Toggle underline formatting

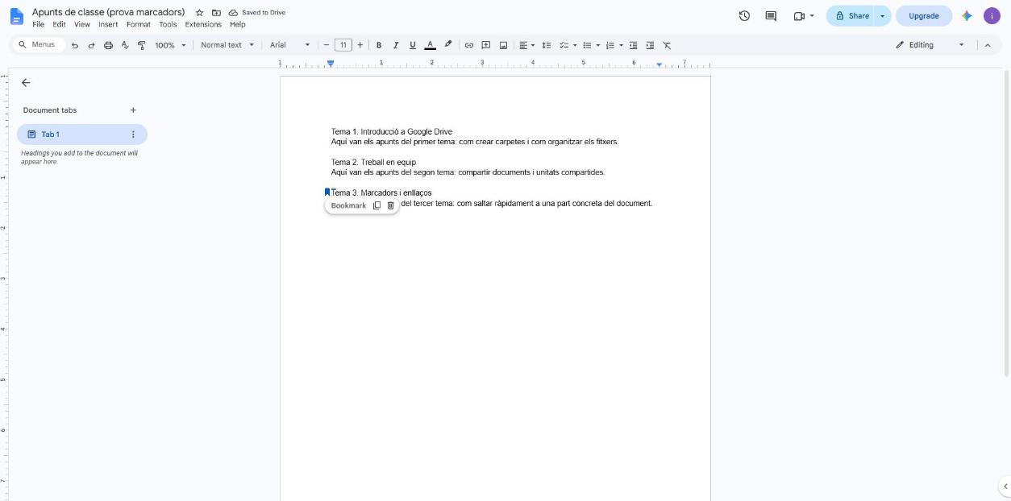[x=413, y=45]
